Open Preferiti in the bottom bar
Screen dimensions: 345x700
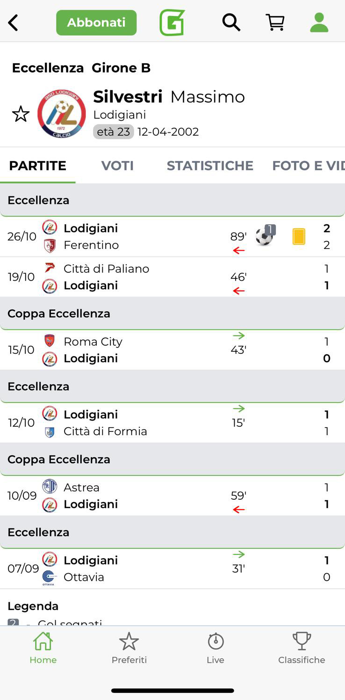tap(129, 648)
